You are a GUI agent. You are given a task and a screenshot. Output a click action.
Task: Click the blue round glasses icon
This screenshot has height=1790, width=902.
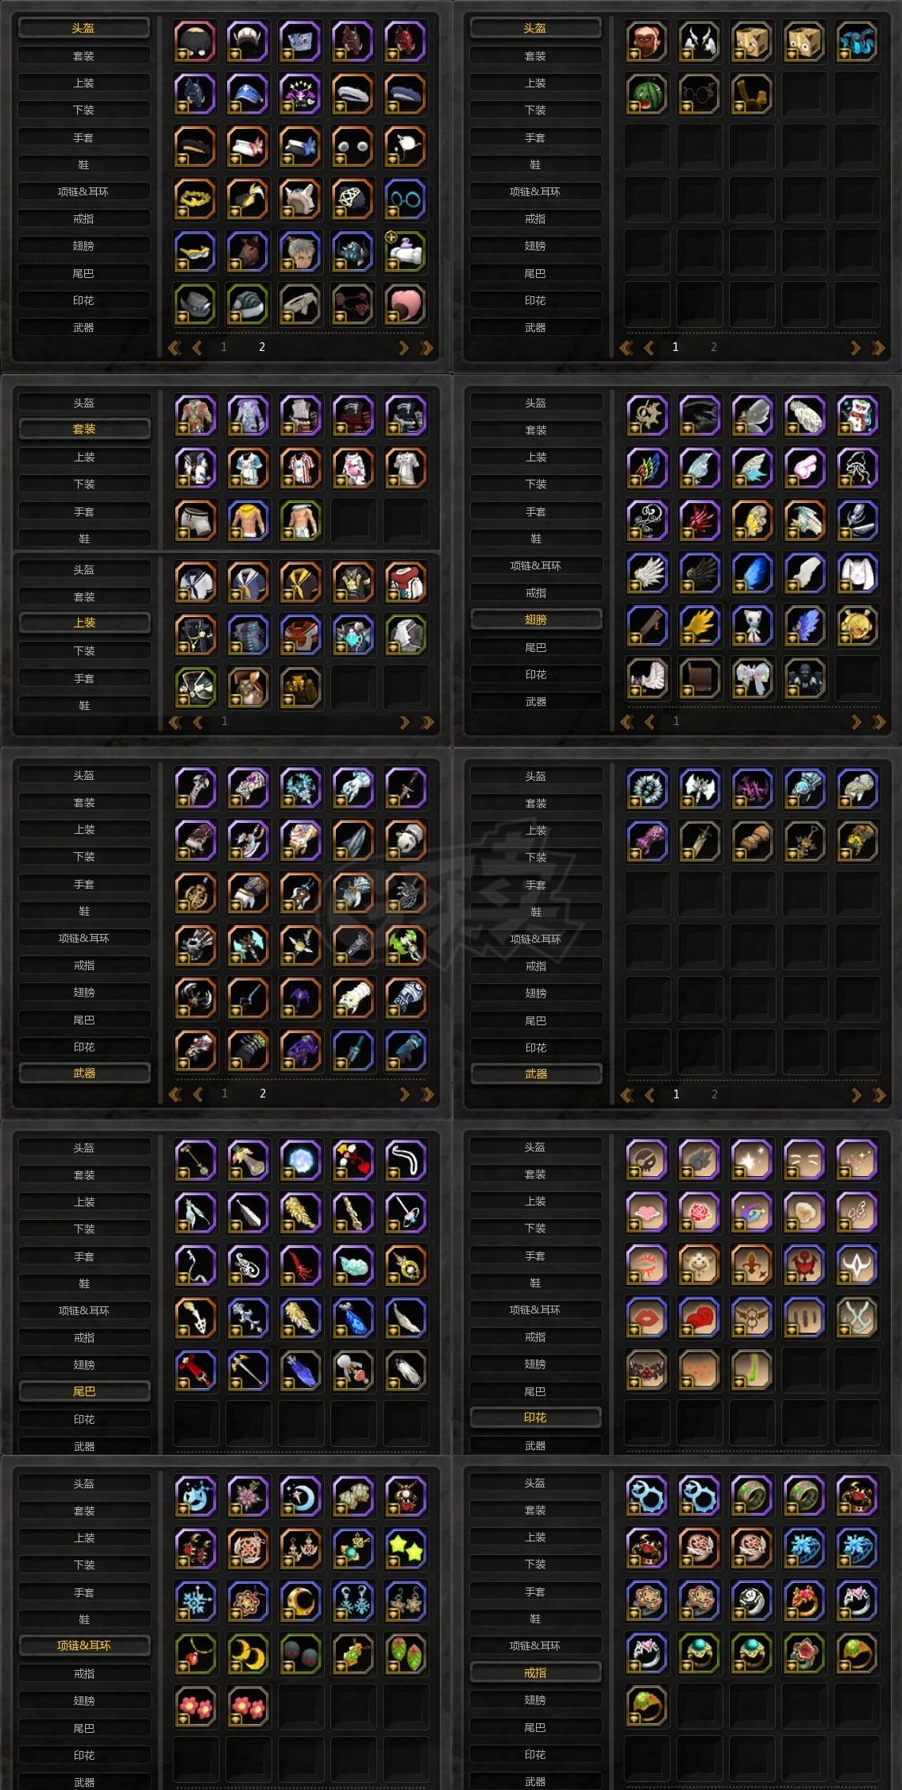click(x=406, y=199)
